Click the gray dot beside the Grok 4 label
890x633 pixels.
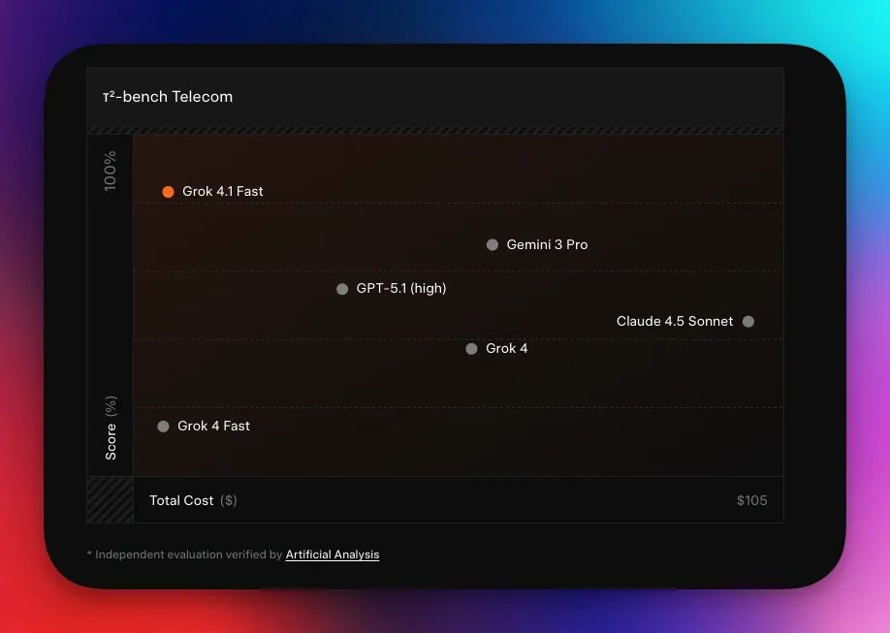[x=471, y=349]
